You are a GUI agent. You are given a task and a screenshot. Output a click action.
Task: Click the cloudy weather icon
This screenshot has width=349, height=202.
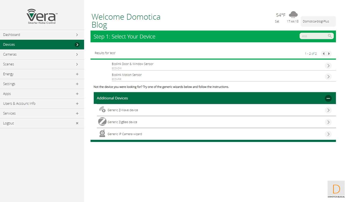pyautogui.click(x=293, y=14)
